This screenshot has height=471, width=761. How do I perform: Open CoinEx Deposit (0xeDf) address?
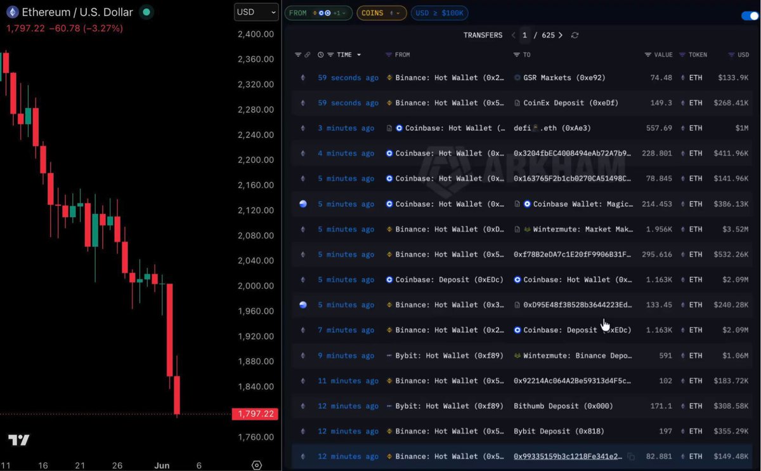tap(571, 103)
